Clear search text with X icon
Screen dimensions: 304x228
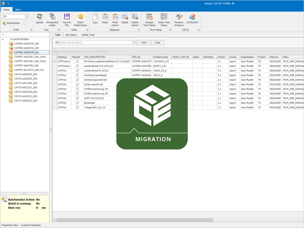point(57,42)
